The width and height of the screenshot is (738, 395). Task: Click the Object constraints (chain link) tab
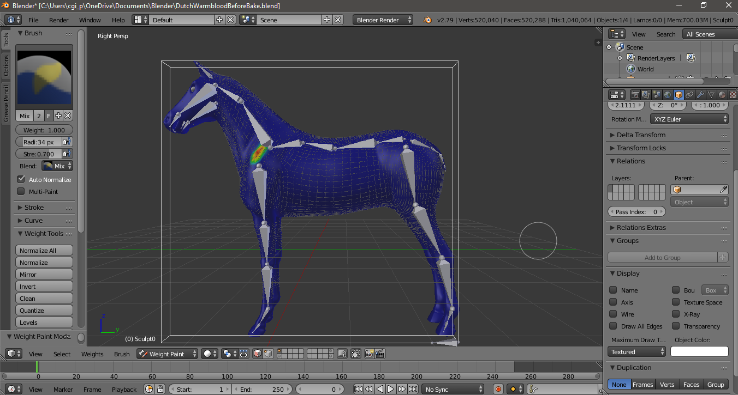[689, 94]
